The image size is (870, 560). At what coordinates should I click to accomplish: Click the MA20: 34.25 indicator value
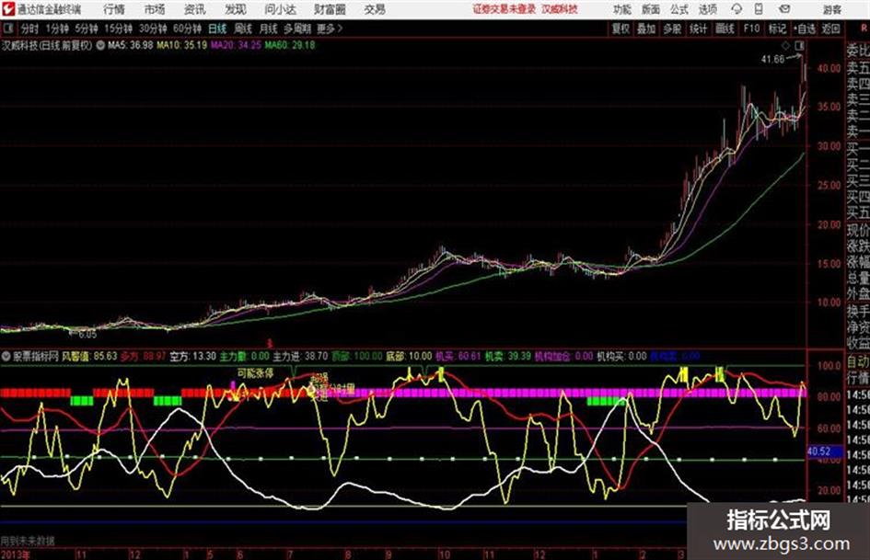pyautogui.click(x=236, y=45)
